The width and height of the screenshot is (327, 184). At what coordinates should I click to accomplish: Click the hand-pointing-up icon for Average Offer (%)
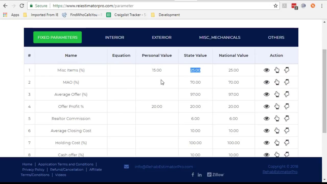277,94
